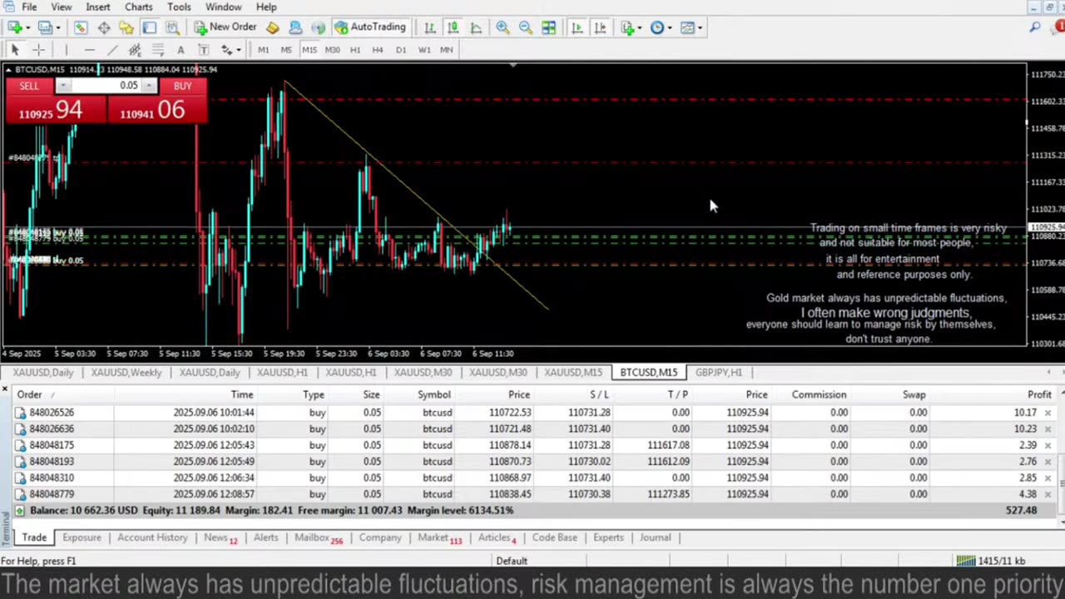Viewport: 1065px width, 599px height.
Task: Select the Text 'A' tool
Action: (x=181, y=50)
